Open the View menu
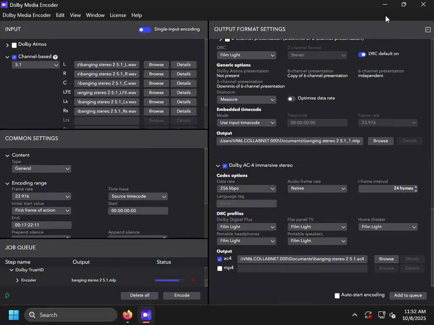This screenshot has width=434, height=325. click(75, 15)
